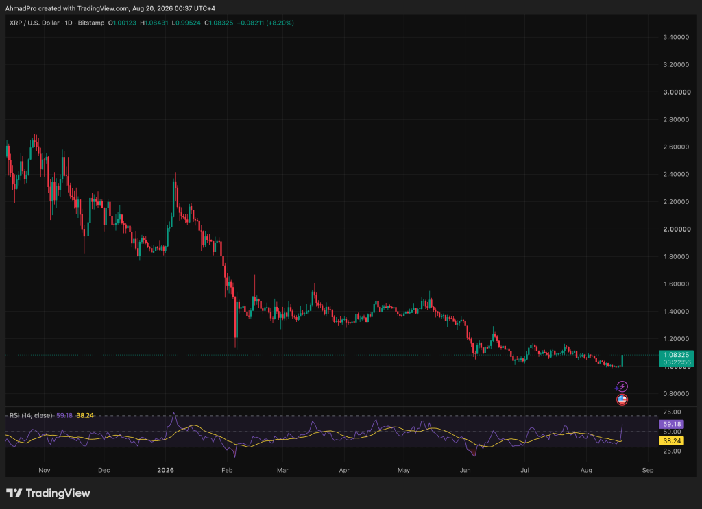Click the Jul label on time axis
This screenshot has height=509, width=702.
click(x=524, y=470)
